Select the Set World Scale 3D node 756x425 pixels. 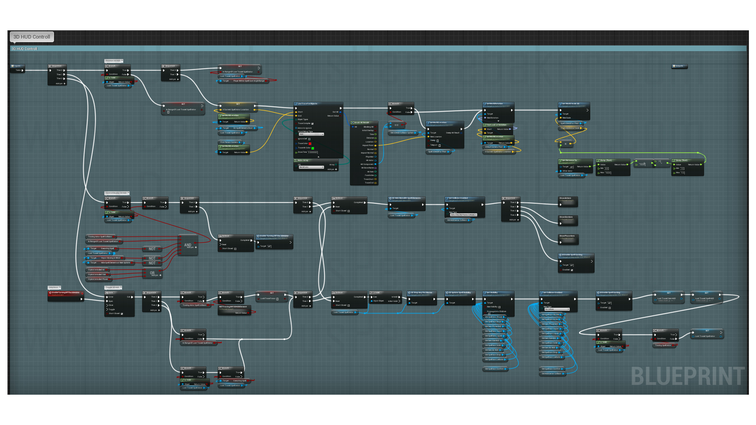[573, 111]
